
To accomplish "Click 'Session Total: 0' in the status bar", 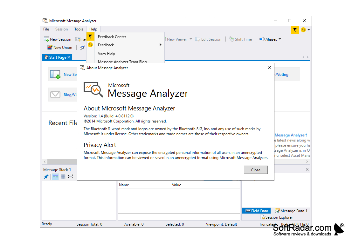I will pos(89,224).
